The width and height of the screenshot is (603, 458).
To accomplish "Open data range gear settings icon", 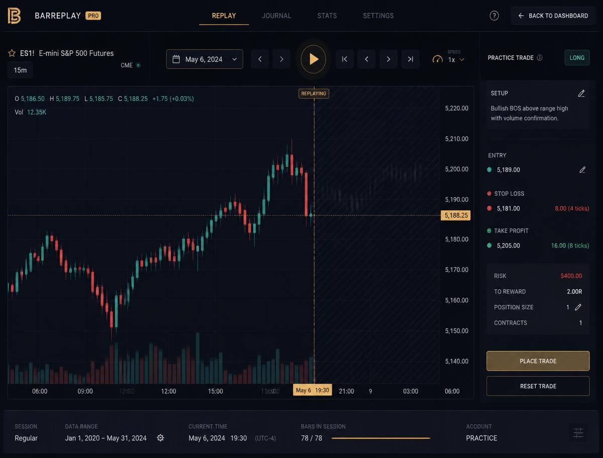I will (x=161, y=438).
